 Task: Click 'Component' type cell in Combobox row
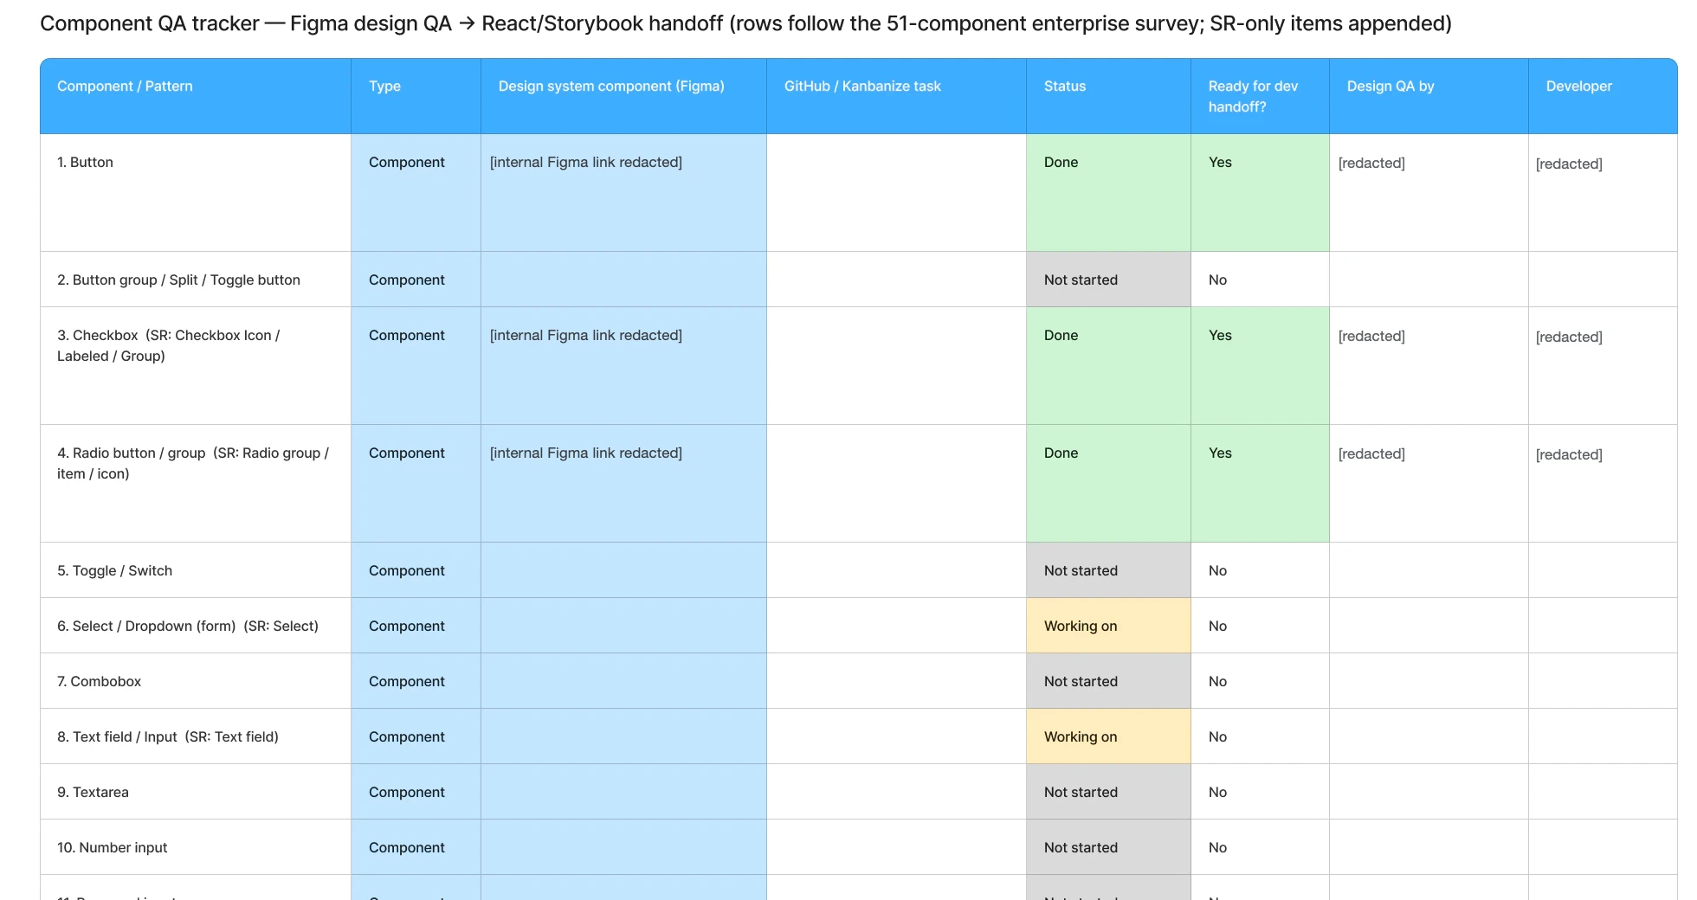pos(416,681)
